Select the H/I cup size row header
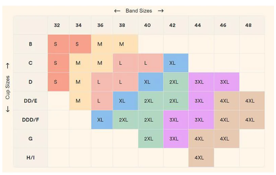This screenshot has width=276, height=175. click(x=30, y=158)
